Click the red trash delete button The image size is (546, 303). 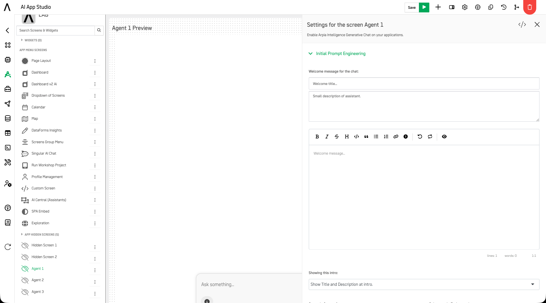pyautogui.click(x=530, y=7)
